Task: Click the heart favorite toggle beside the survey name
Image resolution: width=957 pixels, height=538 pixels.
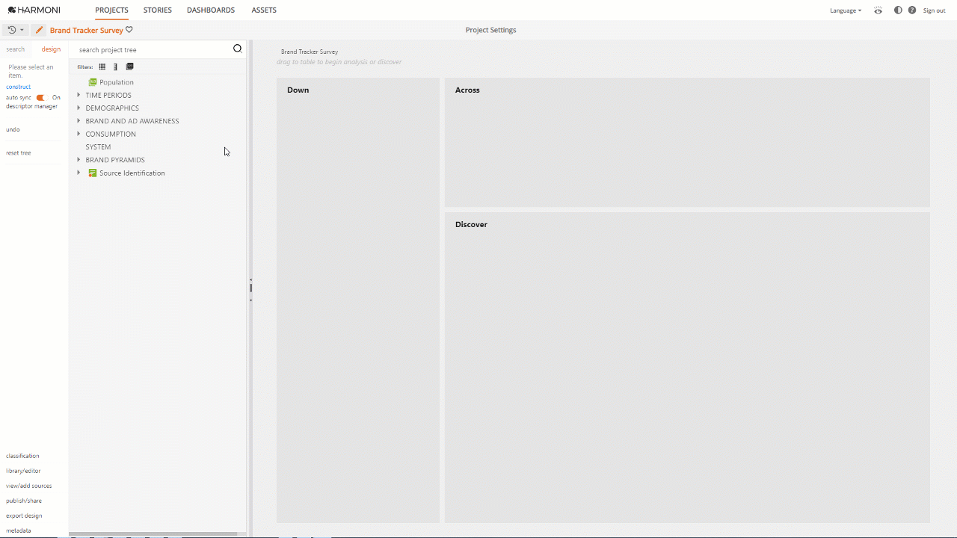Action: pyautogui.click(x=129, y=30)
